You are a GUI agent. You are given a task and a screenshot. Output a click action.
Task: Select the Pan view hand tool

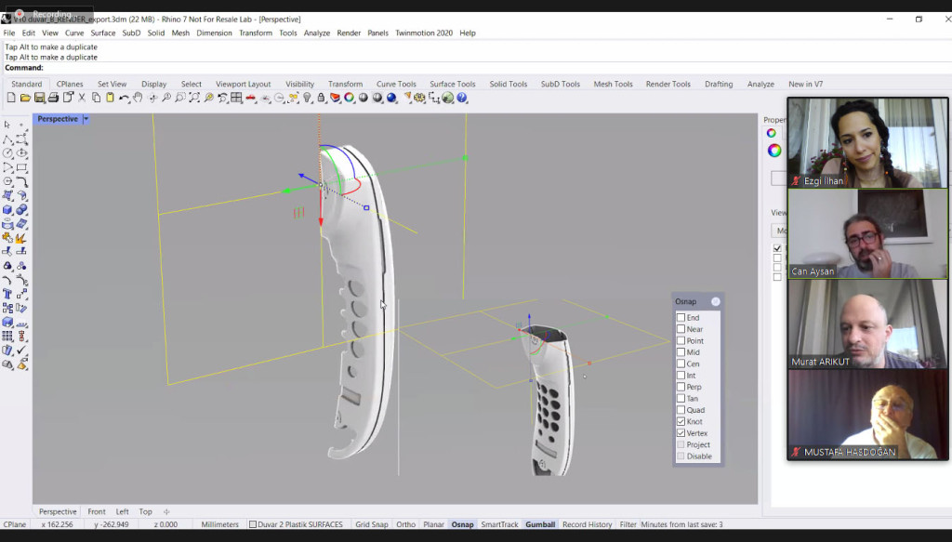coord(138,98)
